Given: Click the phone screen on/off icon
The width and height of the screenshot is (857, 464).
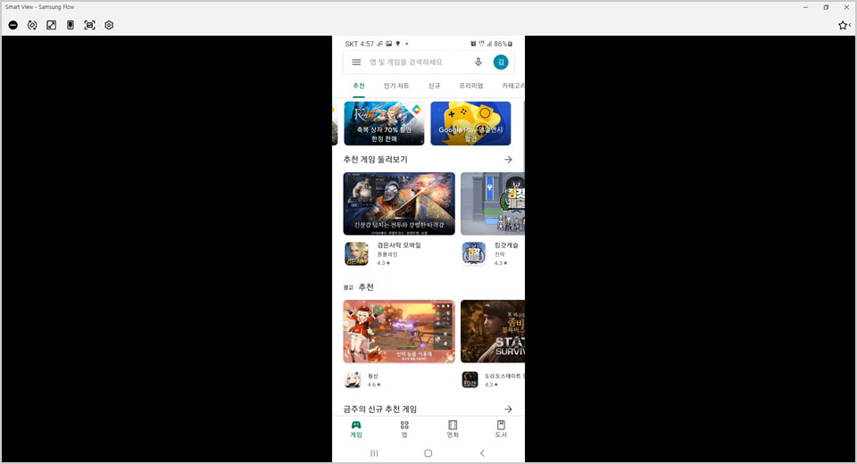Looking at the screenshot, I should point(71,25).
